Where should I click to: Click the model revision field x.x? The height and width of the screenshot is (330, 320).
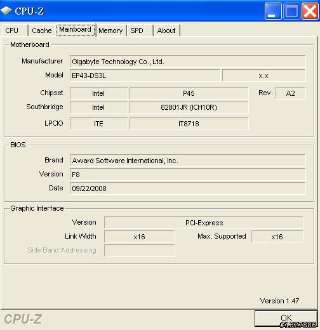[263, 76]
